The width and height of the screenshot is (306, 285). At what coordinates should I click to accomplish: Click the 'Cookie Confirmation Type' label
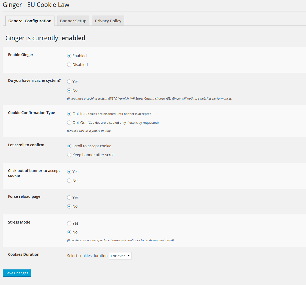(31, 113)
